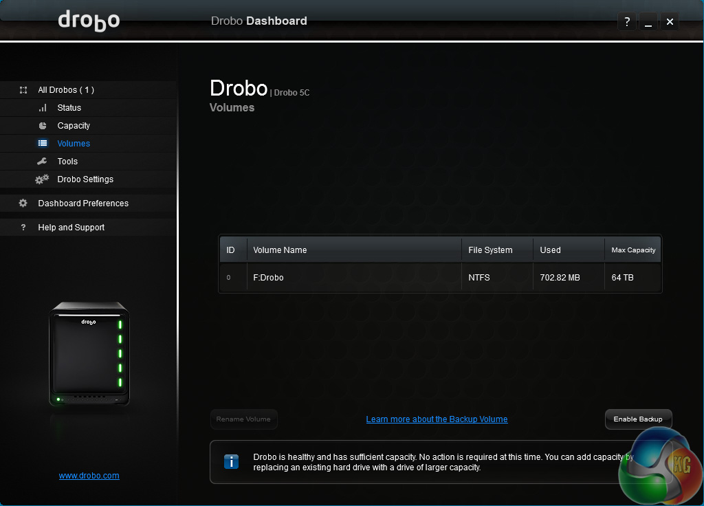This screenshot has height=506, width=704.
Task: Click the File System column header
Action: coord(498,250)
